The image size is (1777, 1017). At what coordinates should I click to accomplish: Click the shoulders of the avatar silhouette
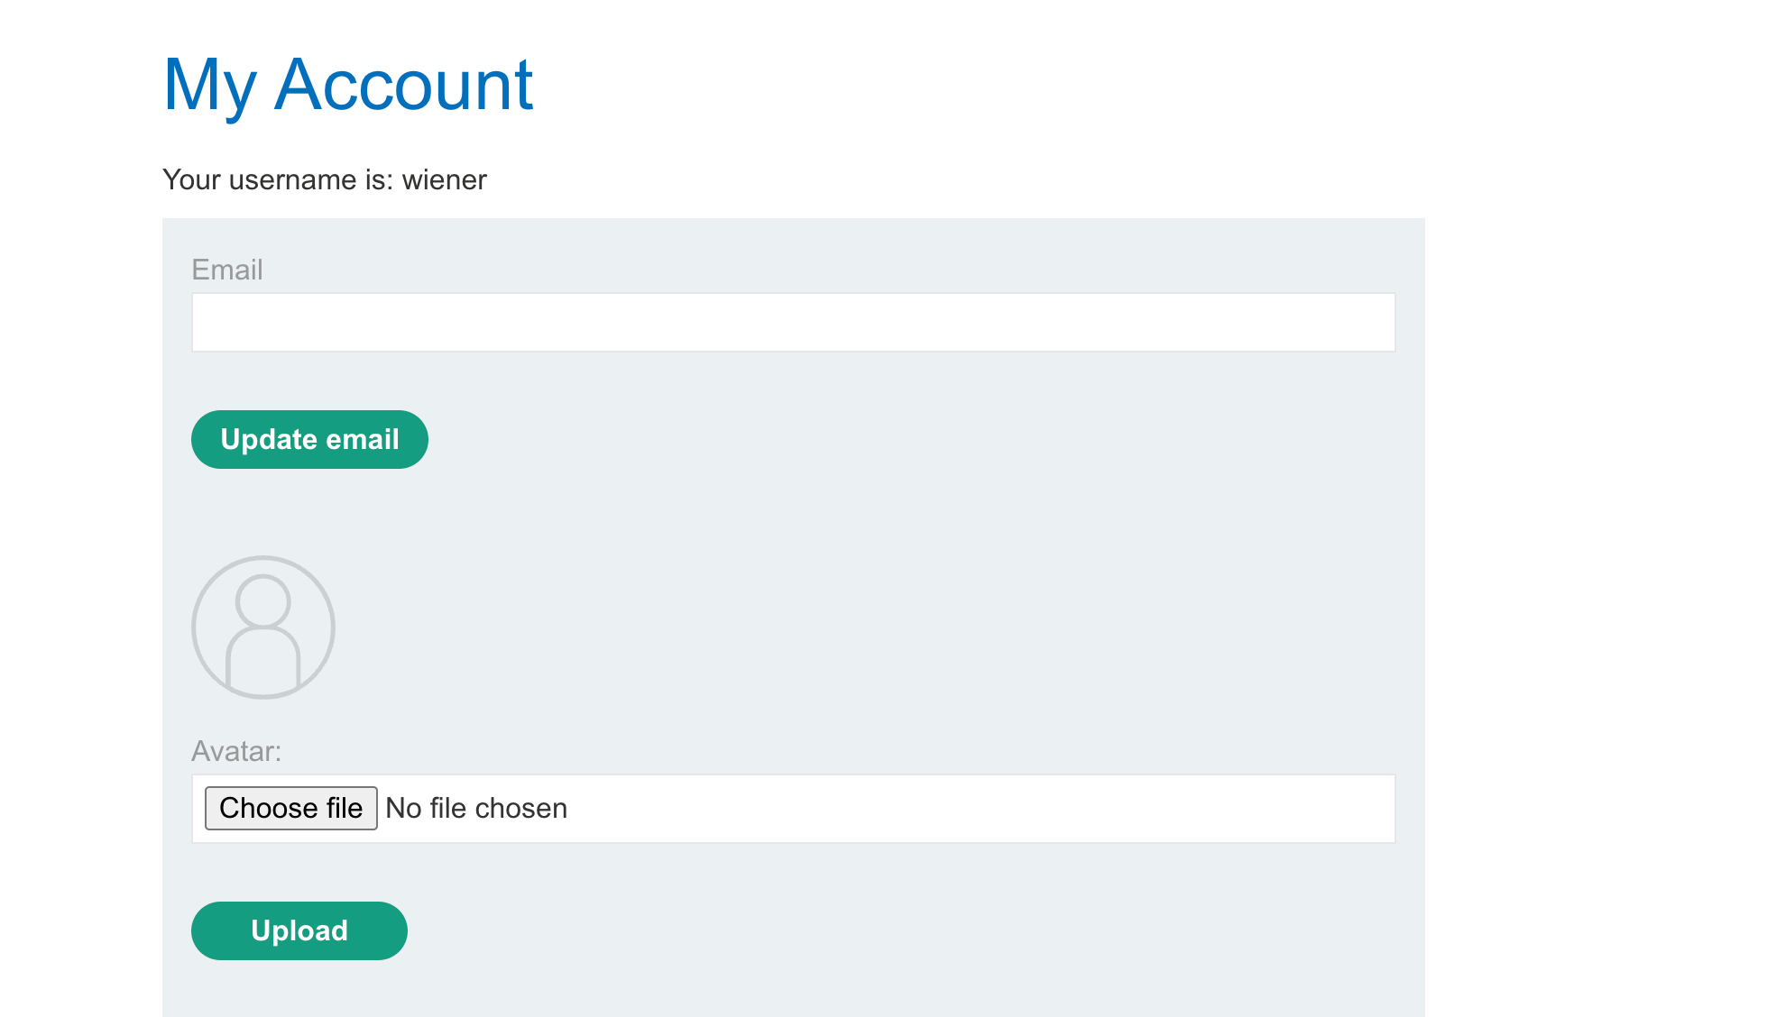pos(263,660)
